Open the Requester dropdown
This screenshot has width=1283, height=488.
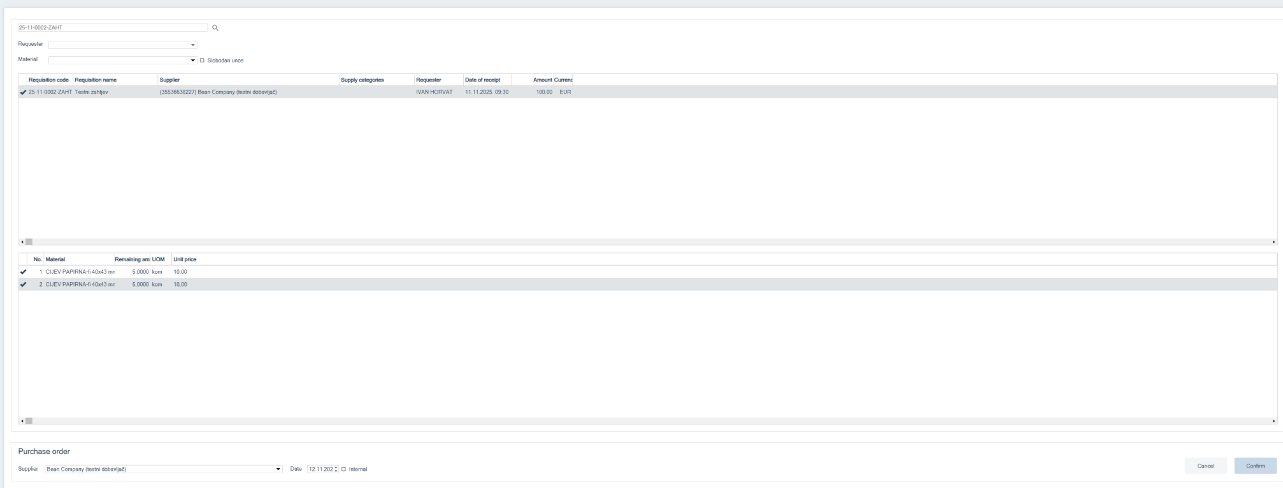192,45
